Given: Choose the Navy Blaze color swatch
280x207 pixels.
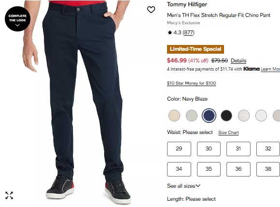Looking at the screenshot, I should 209,116.
